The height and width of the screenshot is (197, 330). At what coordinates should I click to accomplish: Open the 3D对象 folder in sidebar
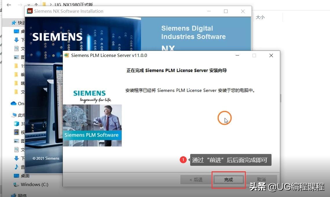click(x=17, y=124)
